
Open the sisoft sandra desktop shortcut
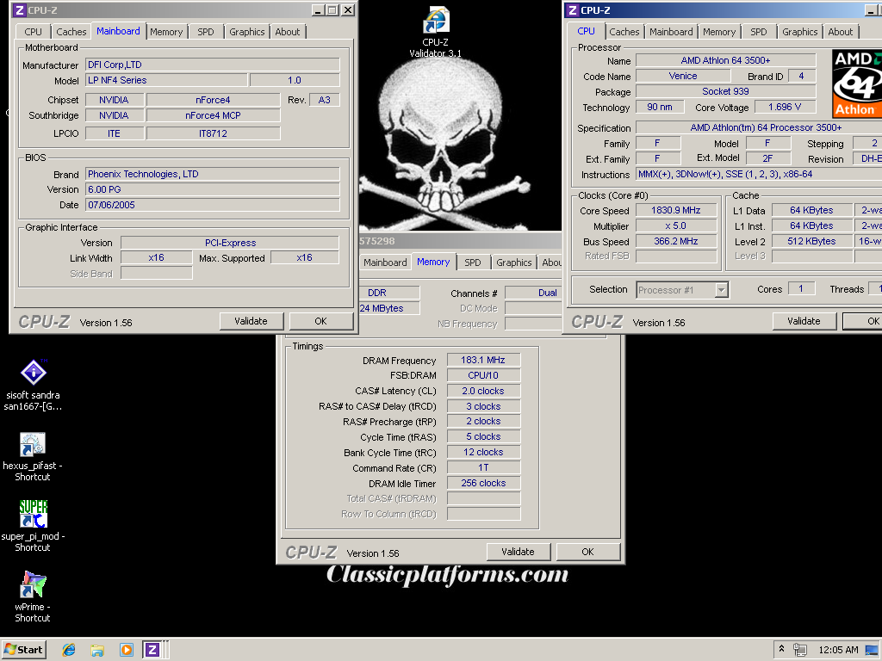[x=33, y=385]
